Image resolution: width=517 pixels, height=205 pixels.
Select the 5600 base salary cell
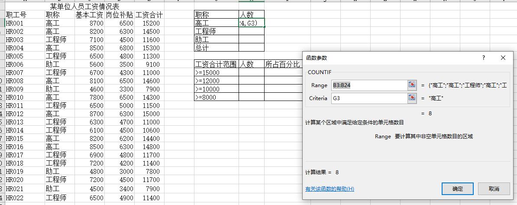[89, 65]
